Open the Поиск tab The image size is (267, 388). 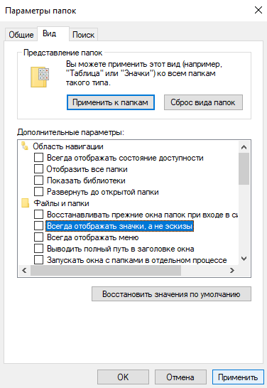(83, 35)
